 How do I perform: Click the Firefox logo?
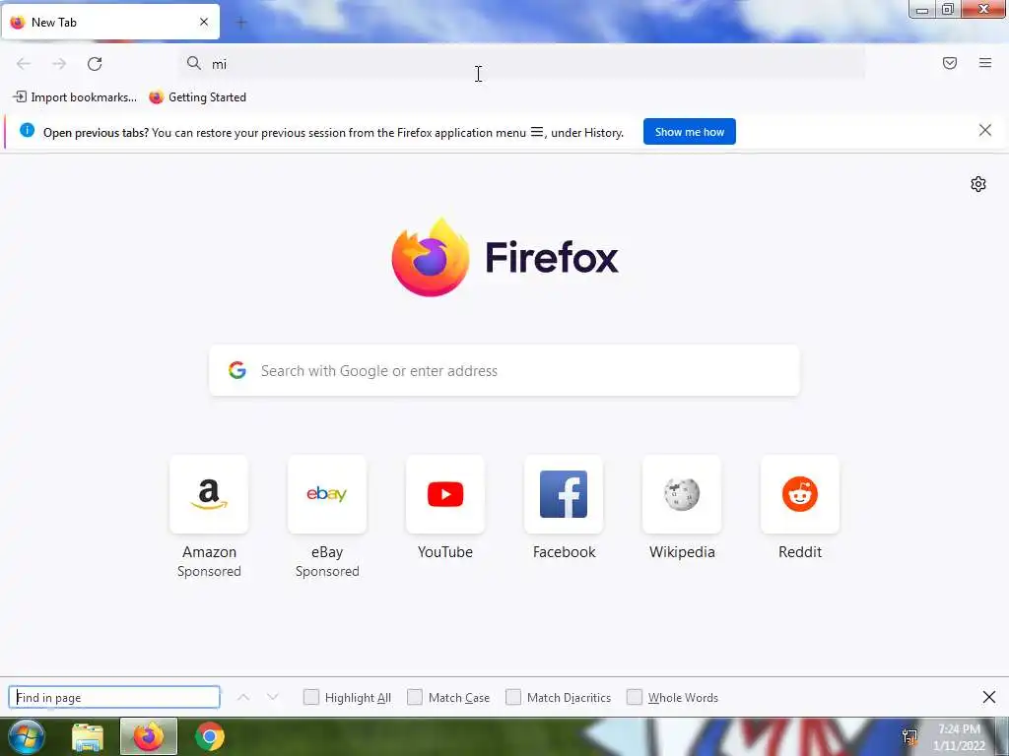pyautogui.click(x=505, y=257)
